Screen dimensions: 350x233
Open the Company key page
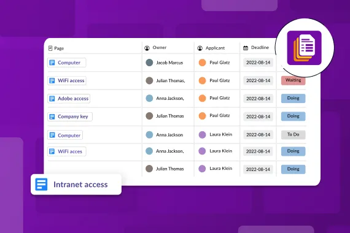(70, 116)
